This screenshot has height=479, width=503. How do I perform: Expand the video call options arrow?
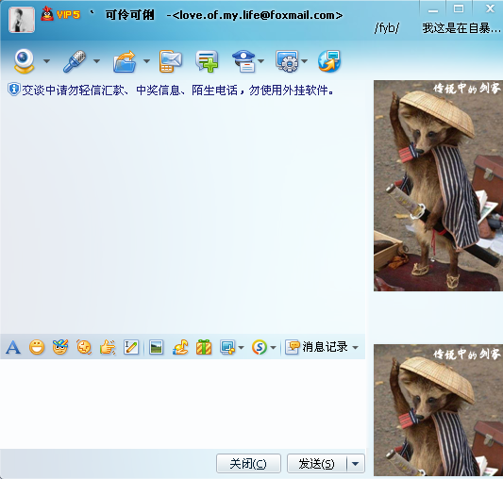[x=47, y=61]
